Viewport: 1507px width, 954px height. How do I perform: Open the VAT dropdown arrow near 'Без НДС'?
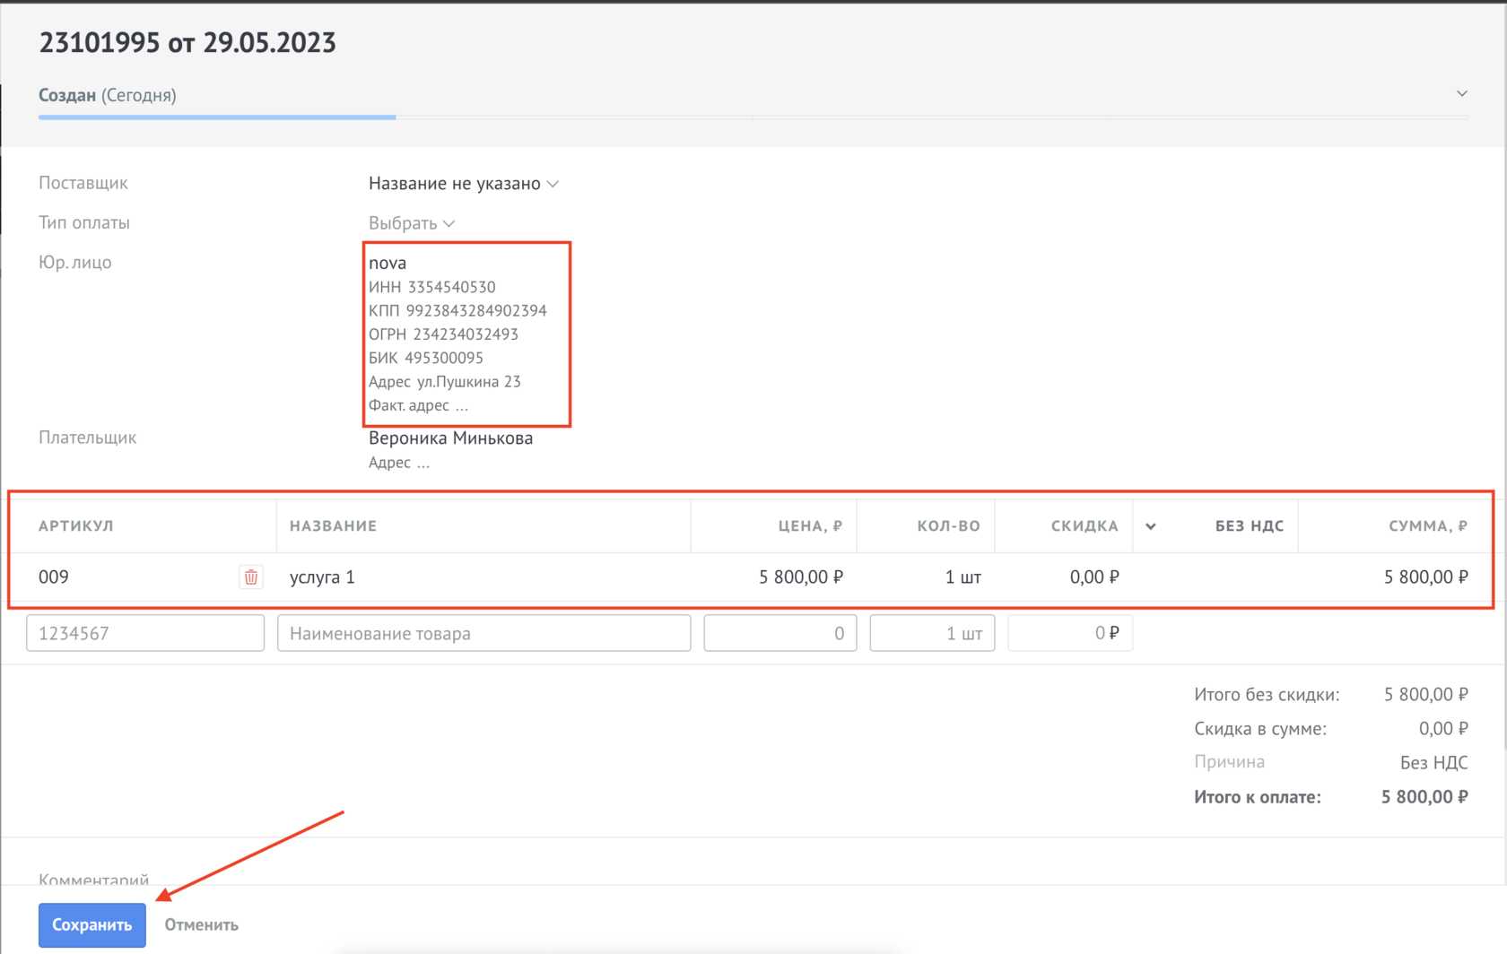(x=1151, y=526)
